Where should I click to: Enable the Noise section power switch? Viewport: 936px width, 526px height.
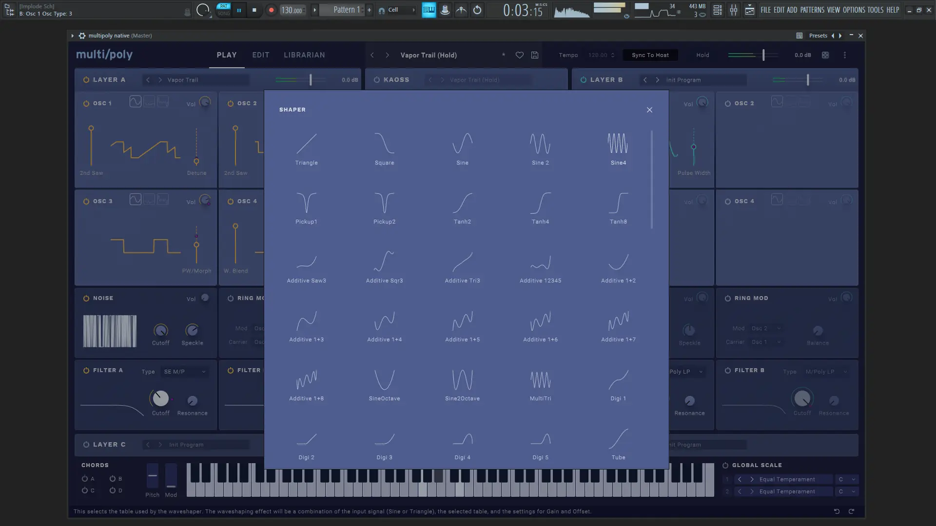[86, 298]
